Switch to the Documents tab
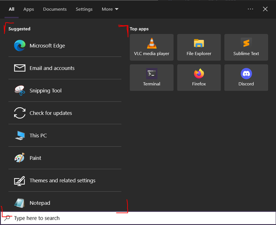Viewport: 276px width, 225px height. [55, 9]
